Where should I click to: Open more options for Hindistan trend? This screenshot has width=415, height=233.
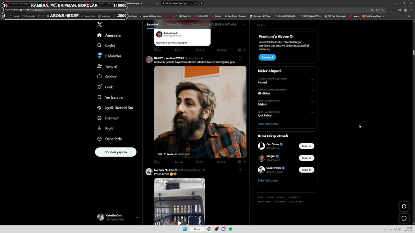point(313,90)
